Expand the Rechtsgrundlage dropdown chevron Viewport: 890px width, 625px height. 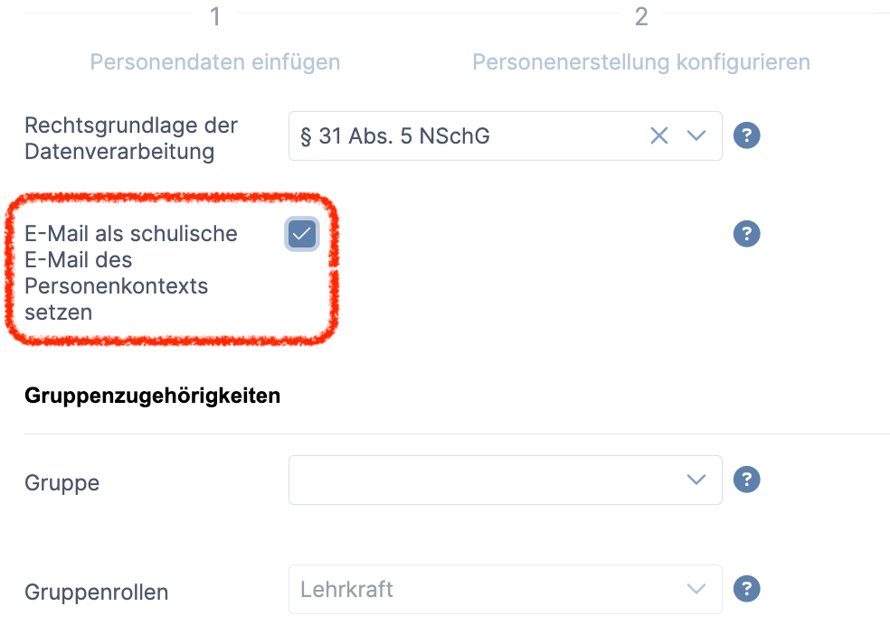pyautogui.click(x=696, y=136)
